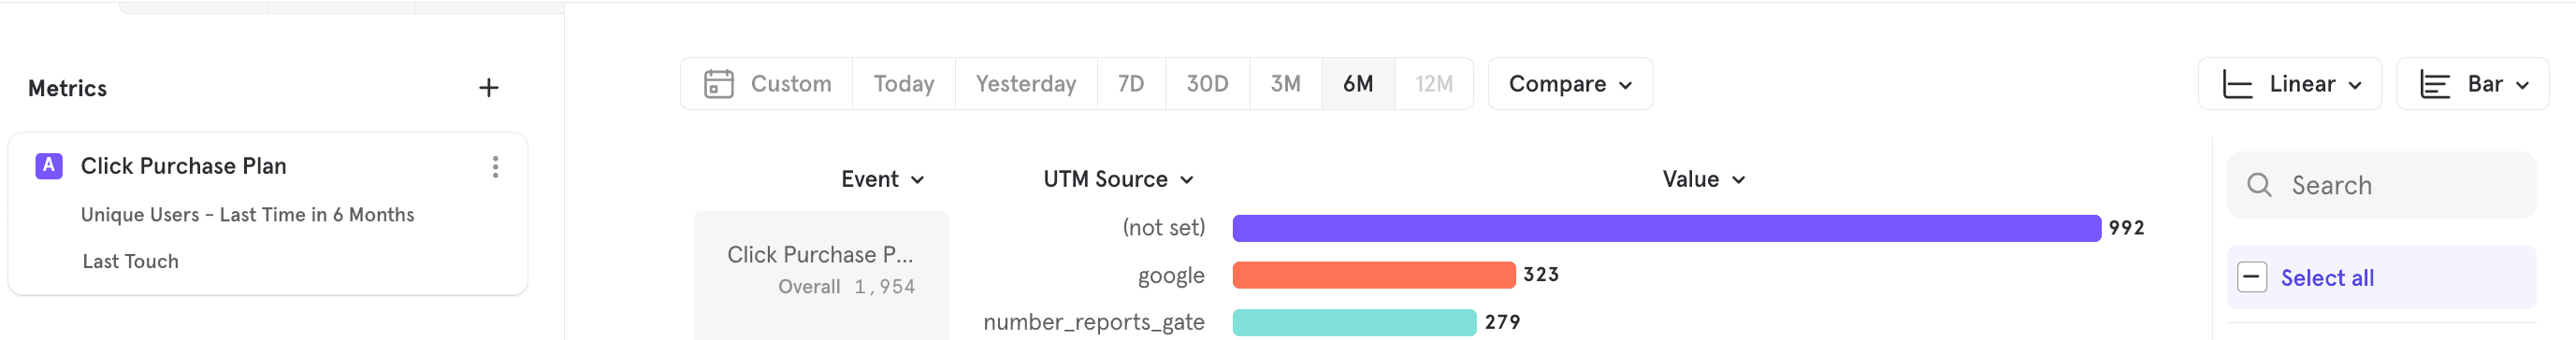Viewport: 2576px width, 340px height.
Task: Toggle the Select all checkbox
Action: pos(2252,277)
